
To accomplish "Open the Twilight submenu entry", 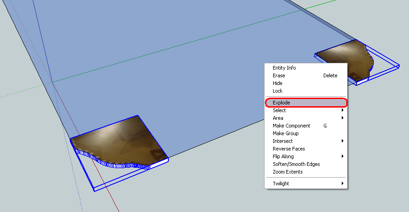I will click(x=306, y=184).
